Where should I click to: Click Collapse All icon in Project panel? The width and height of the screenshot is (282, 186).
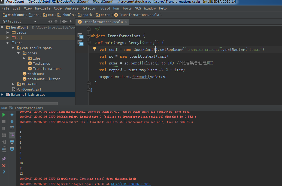click(56, 21)
